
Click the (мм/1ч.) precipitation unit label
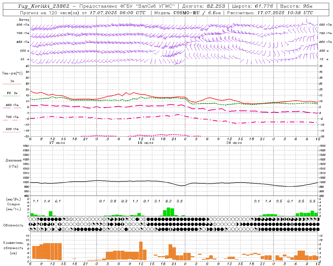14,209
